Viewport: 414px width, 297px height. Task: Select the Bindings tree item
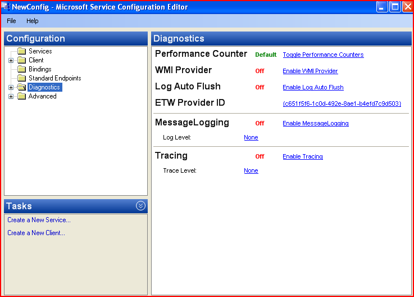click(x=40, y=69)
